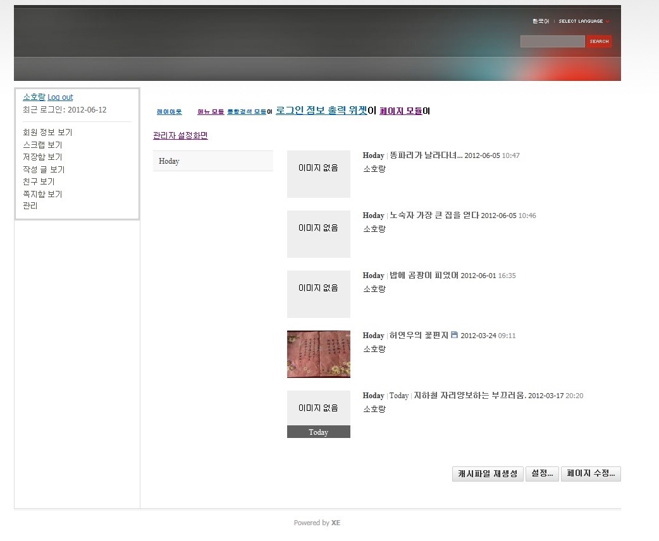Go to 친구 보기 in the sidebar

[x=39, y=181]
